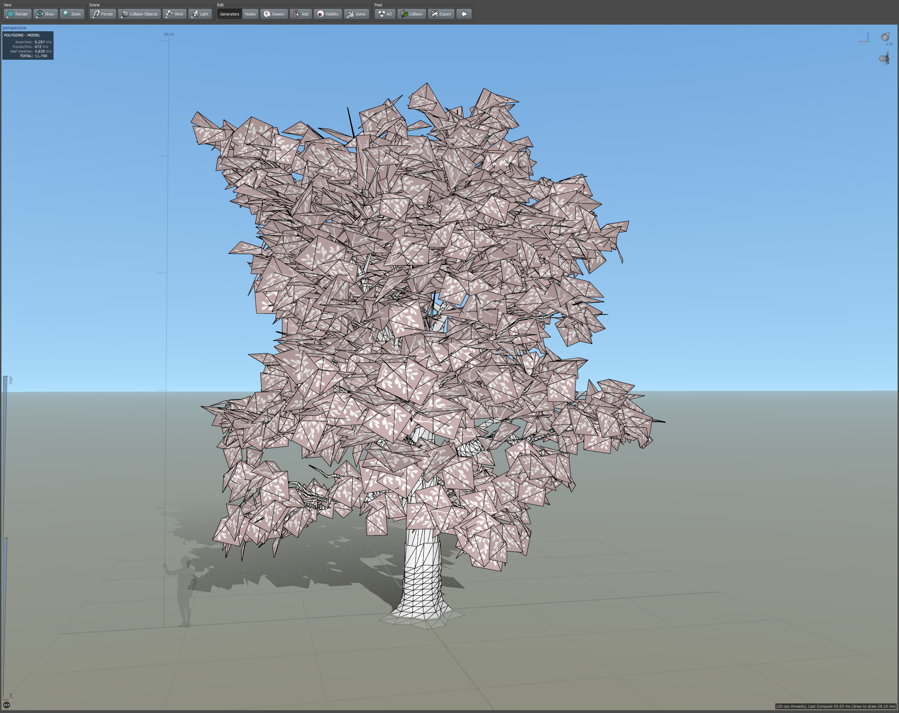Click the left arrow toolbar button
The image size is (899, 713).
coord(464,14)
